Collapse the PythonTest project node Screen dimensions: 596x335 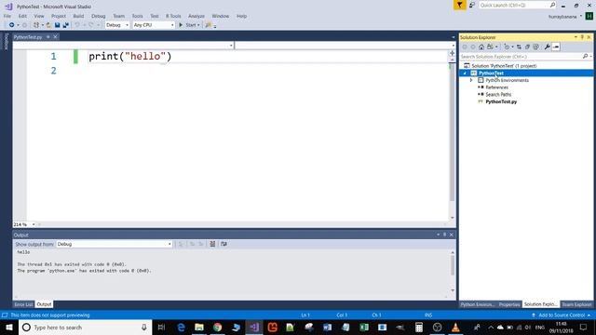(x=465, y=73)
